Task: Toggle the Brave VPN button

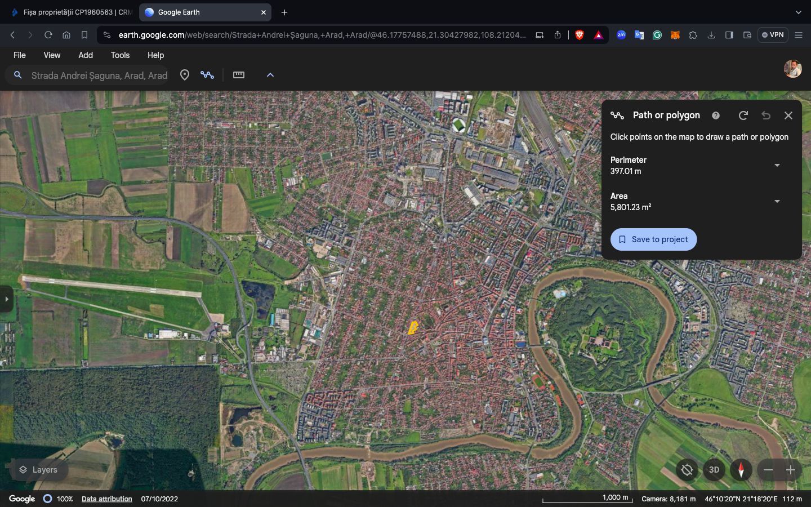Action: coord(772,35)
